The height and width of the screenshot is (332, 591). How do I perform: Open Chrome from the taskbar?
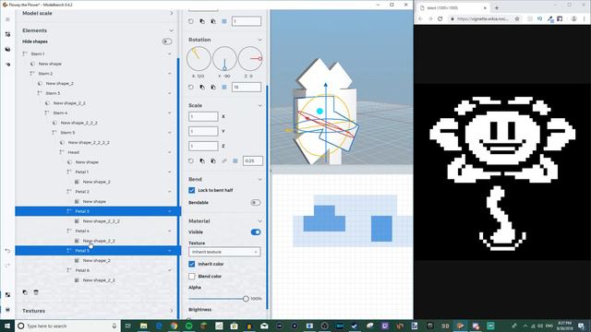coord(174,326)
